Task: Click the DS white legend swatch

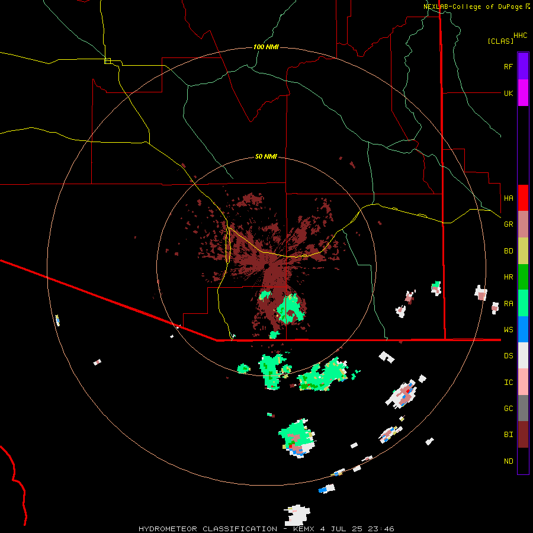Action: click(523, 355)
